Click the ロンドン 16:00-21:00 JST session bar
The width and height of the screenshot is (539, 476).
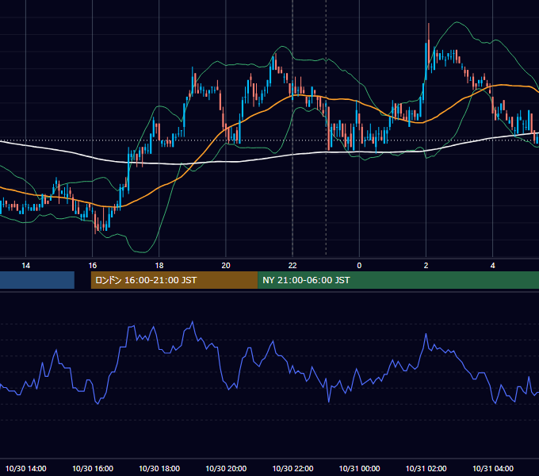tap(174, 280)
